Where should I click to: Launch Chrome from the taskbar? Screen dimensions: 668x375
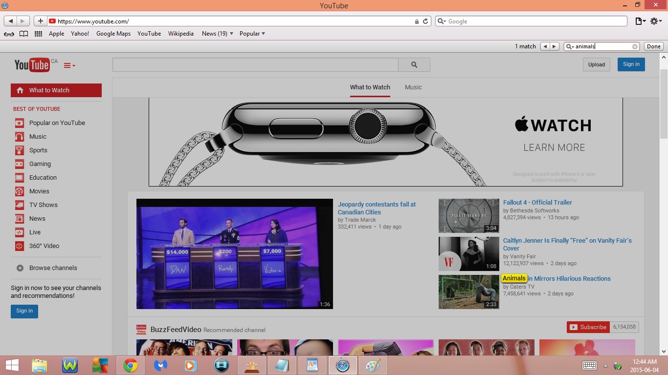click(130, 365)
